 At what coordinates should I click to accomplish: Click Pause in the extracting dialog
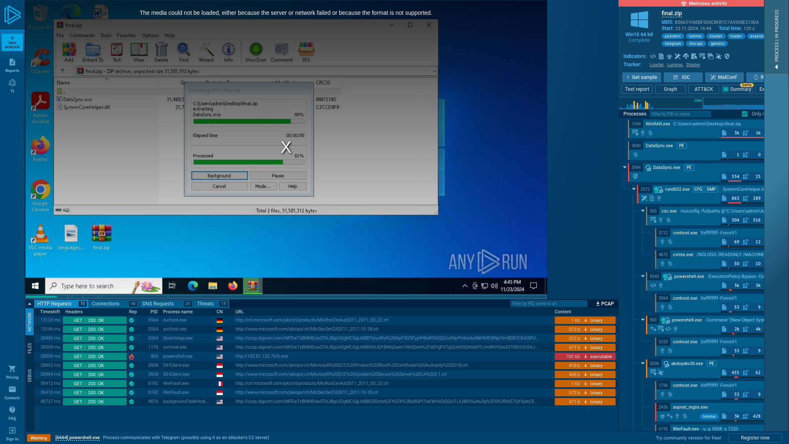[278, 176]
